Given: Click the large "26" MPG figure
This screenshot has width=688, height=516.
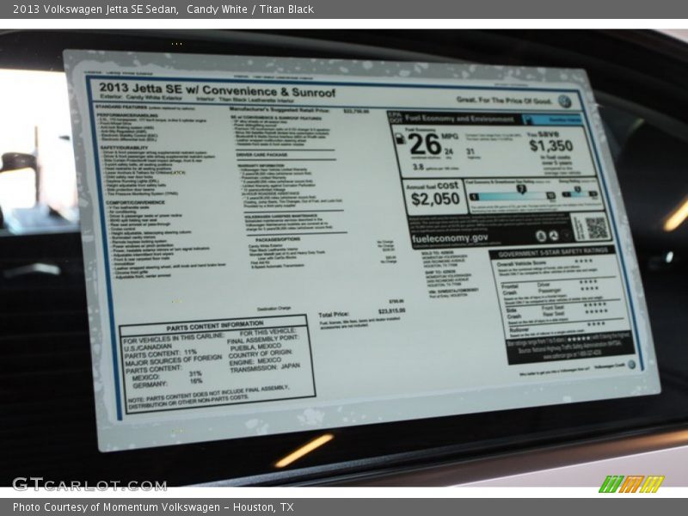Looking at the screenshot, I should pos(424,144).
